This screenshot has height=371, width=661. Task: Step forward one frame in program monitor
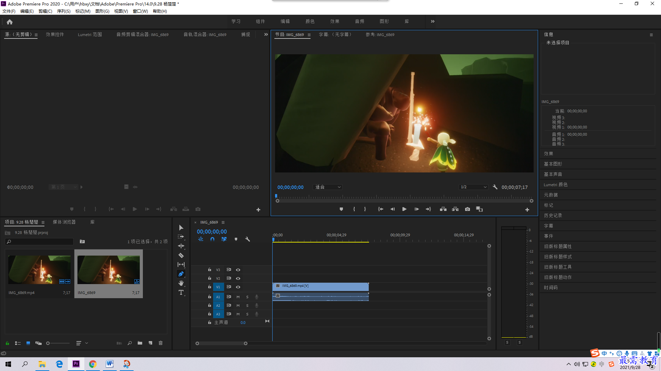pyautogui.click(x=417, y=209)
